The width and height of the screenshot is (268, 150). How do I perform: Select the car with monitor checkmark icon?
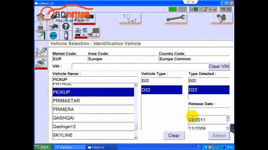94,32
